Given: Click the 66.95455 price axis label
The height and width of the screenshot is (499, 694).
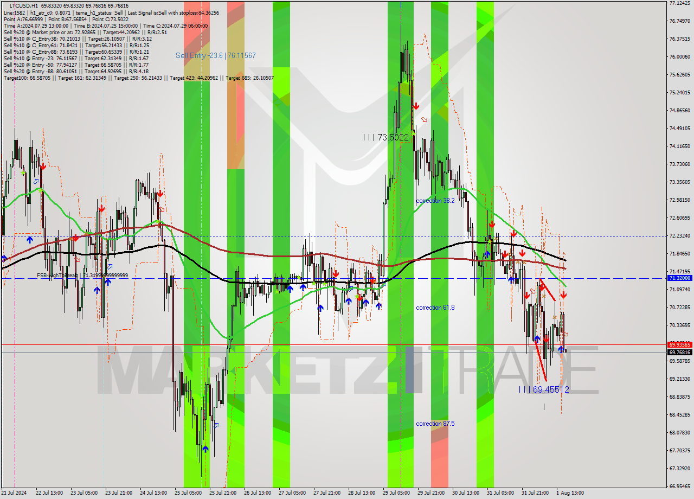Looking at the screenshot, I should (679, 486).
